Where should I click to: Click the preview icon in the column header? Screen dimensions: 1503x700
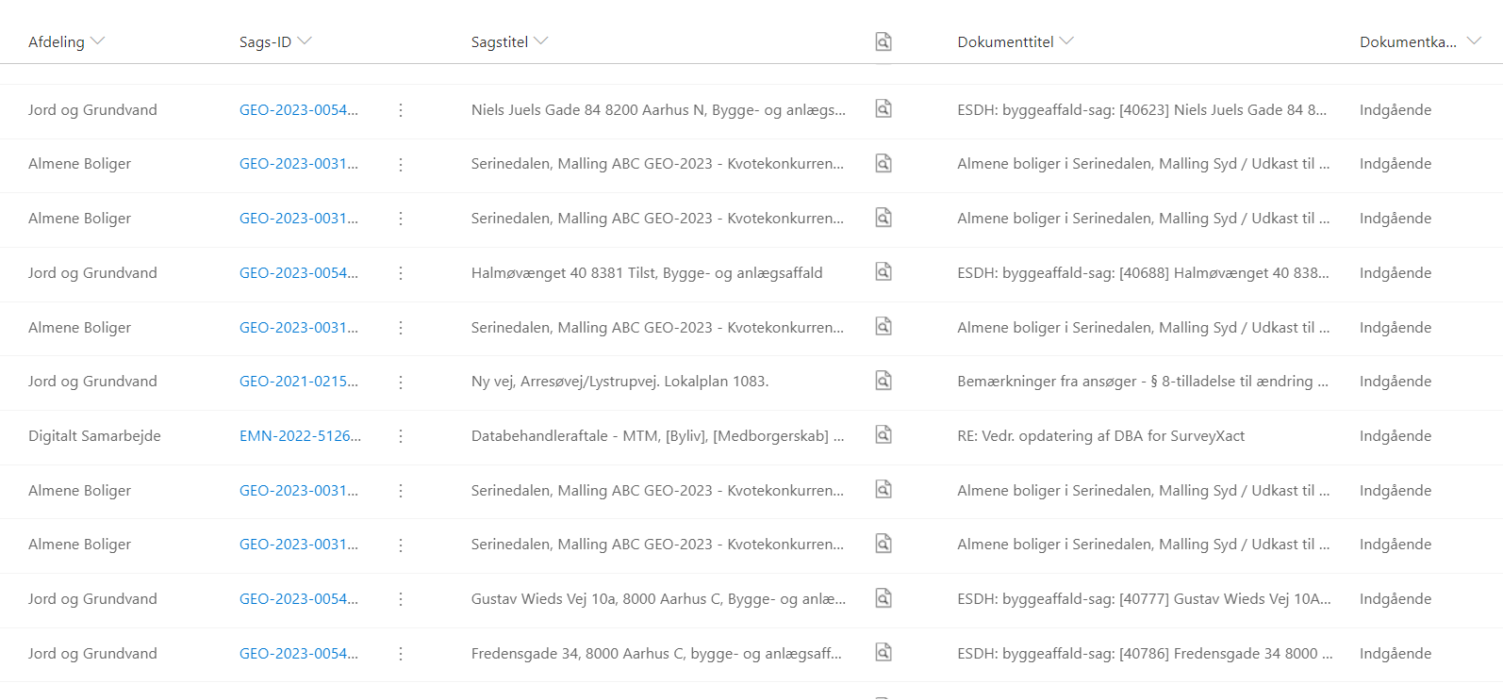point(884,41)
